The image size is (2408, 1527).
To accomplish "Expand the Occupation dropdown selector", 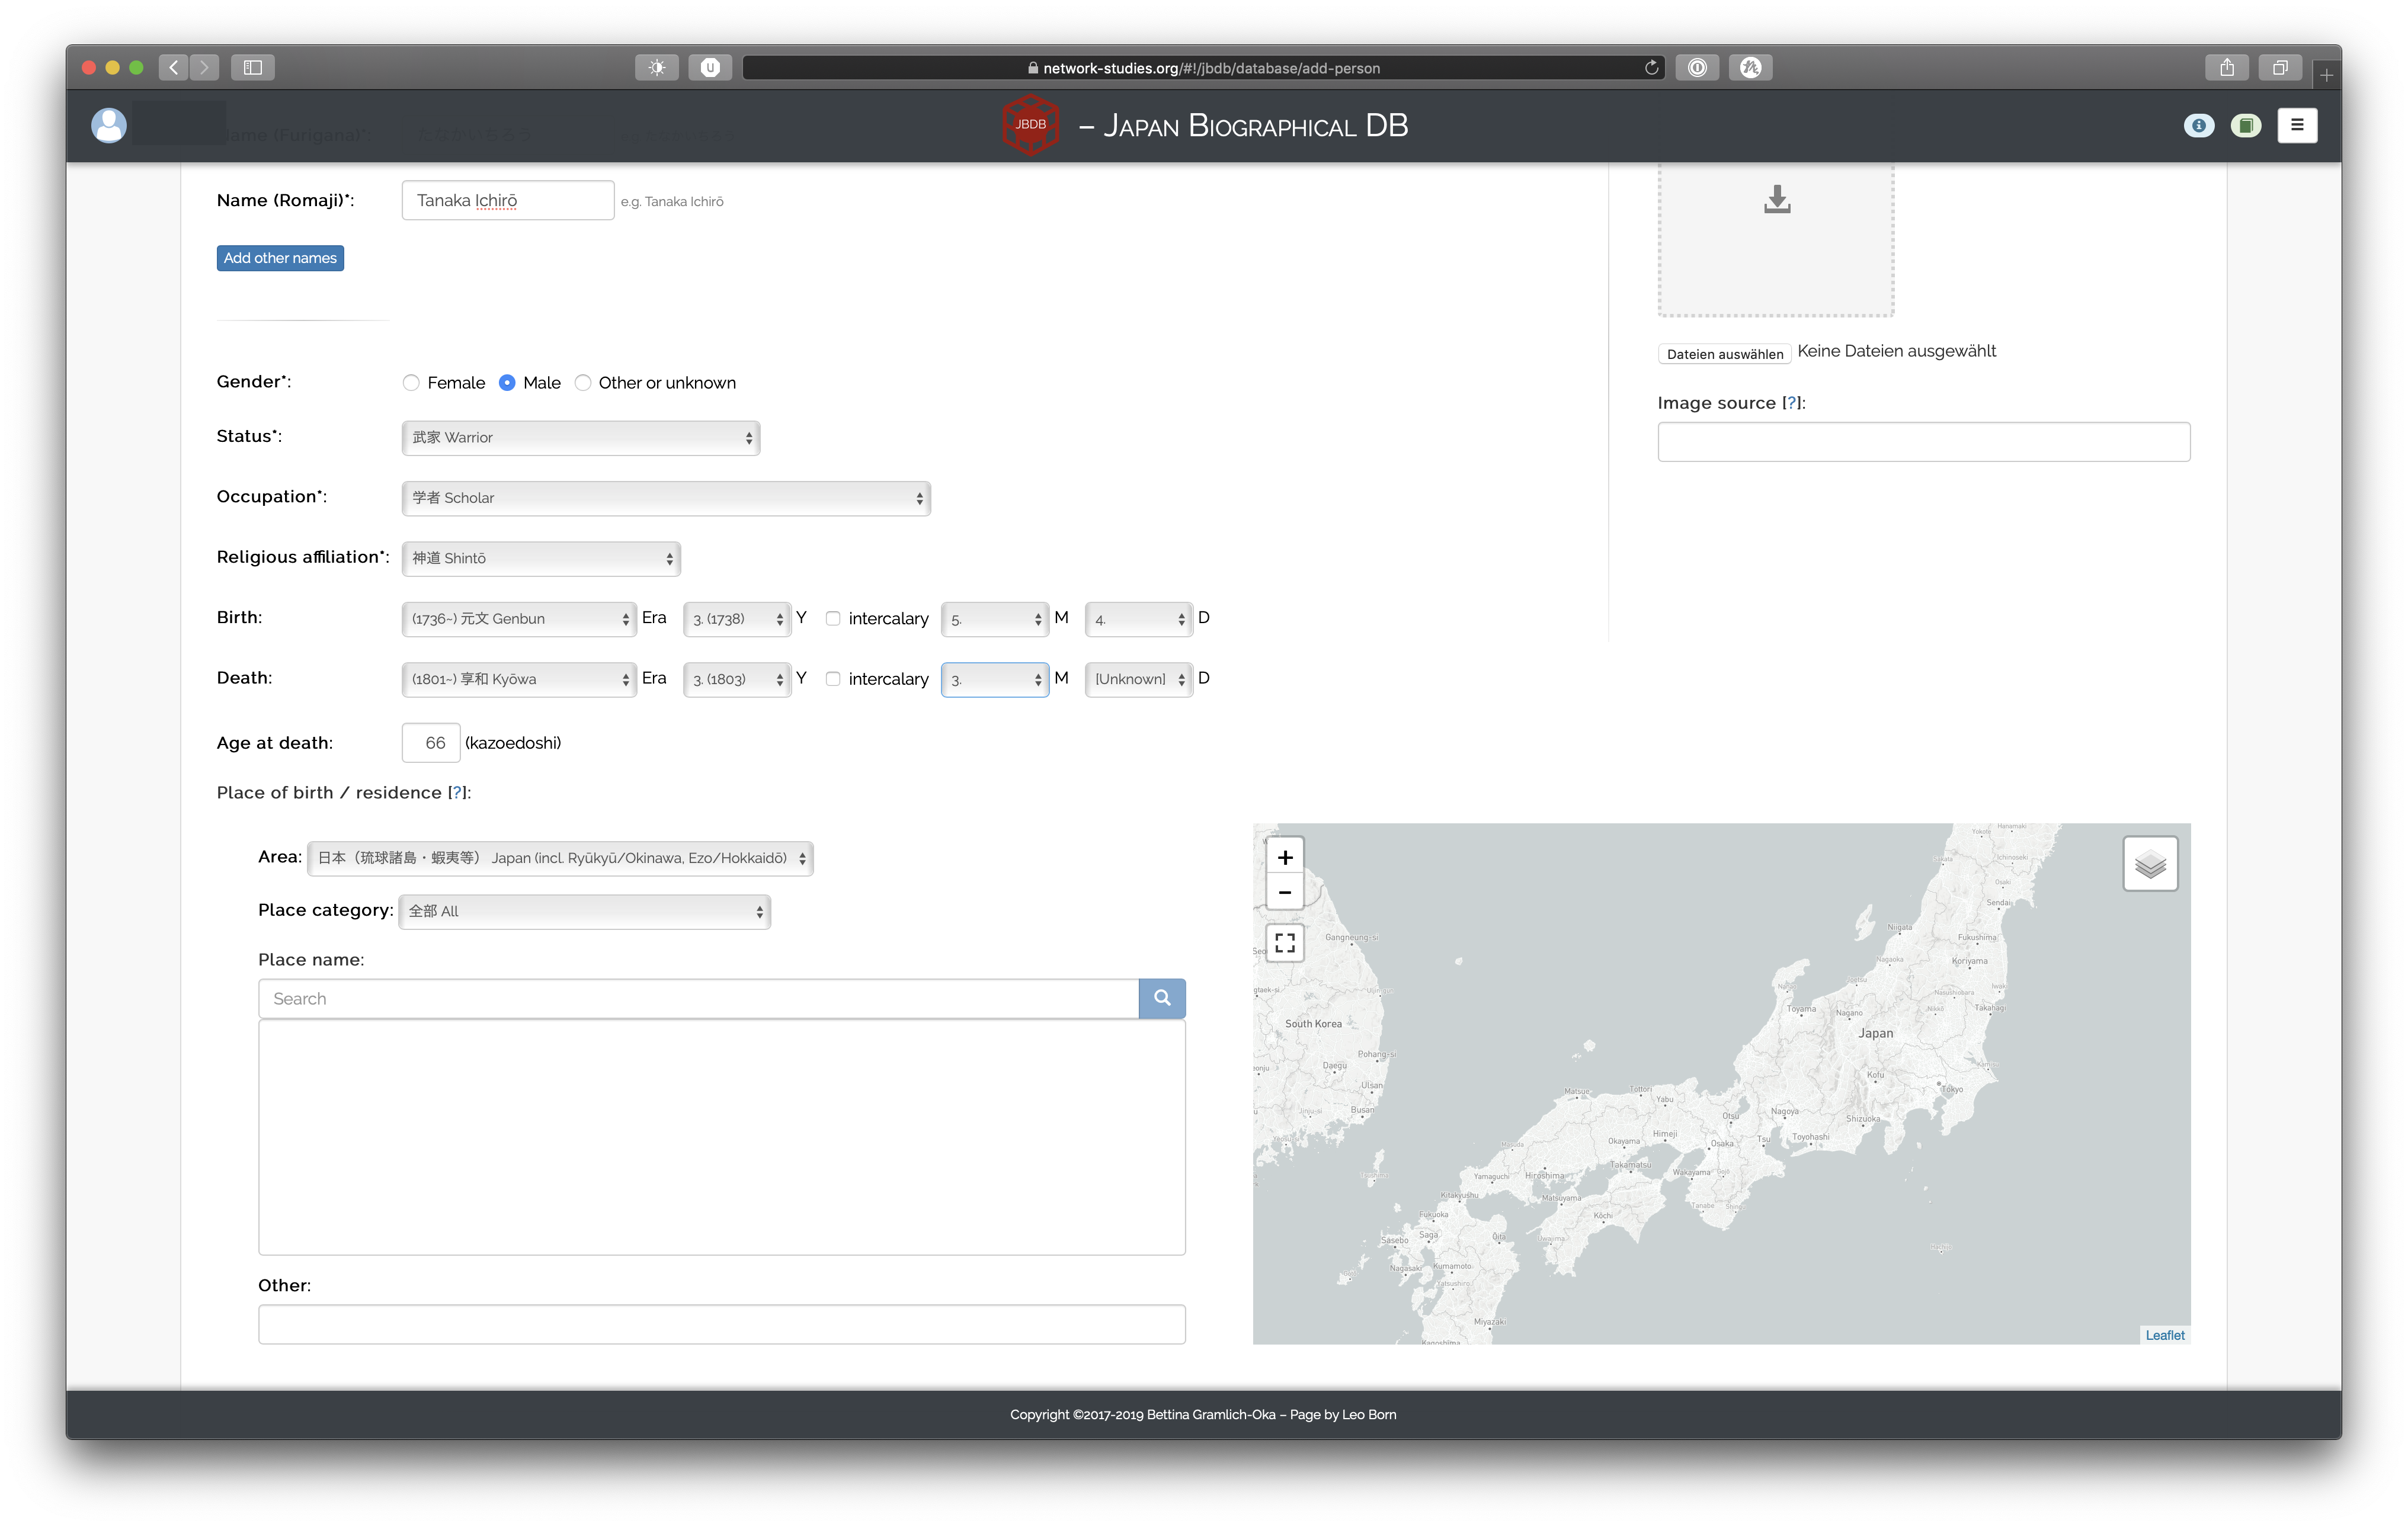I will pos(664,497).
